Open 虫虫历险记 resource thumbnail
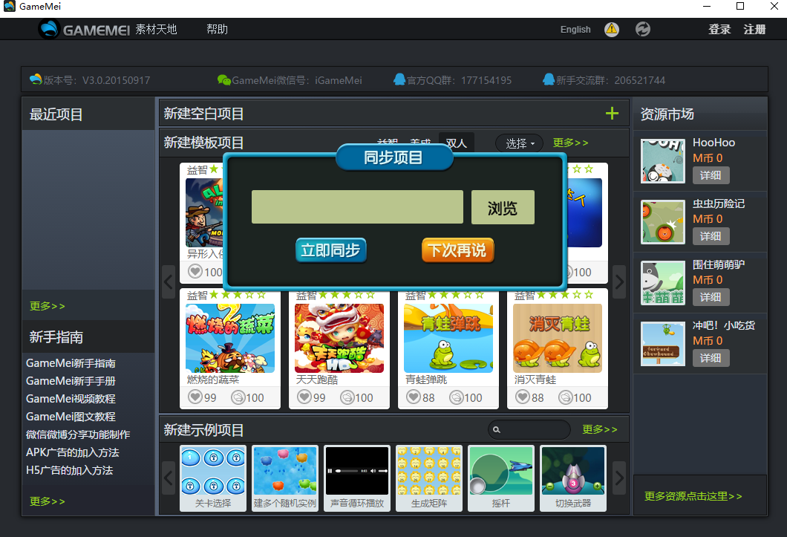 pos(662,221)
